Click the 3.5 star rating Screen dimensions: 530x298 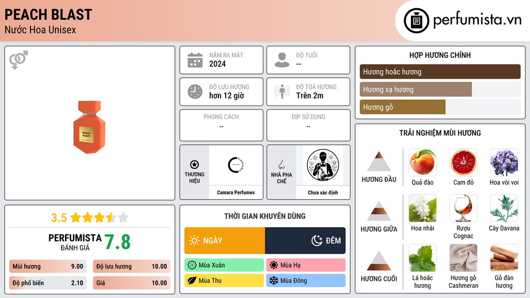pos(90,218)
